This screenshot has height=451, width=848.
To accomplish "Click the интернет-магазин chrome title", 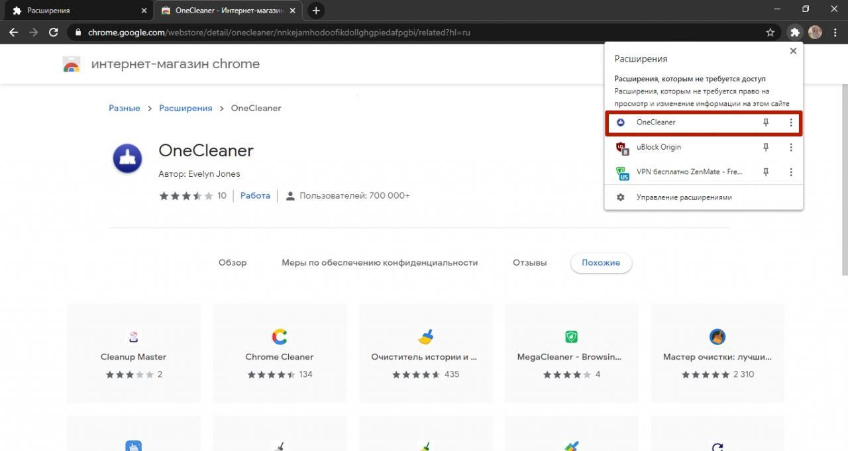I will pyautogui.click(x=176, y=64).
